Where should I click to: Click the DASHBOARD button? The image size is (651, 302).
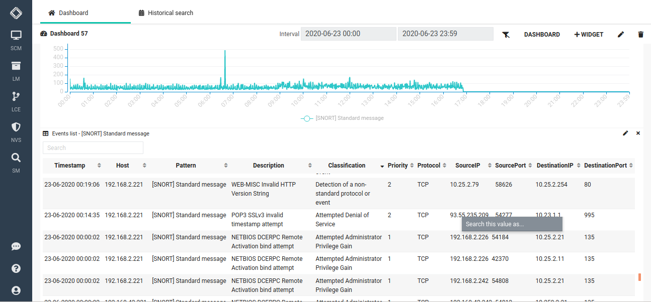click(542, 35)
